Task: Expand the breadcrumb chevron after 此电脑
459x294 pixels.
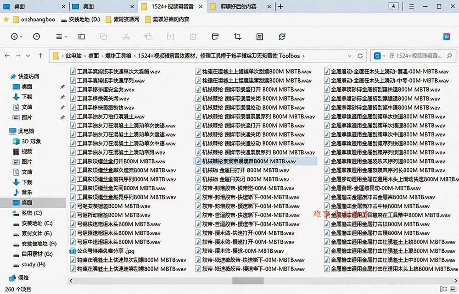Action: coord(84,56)
